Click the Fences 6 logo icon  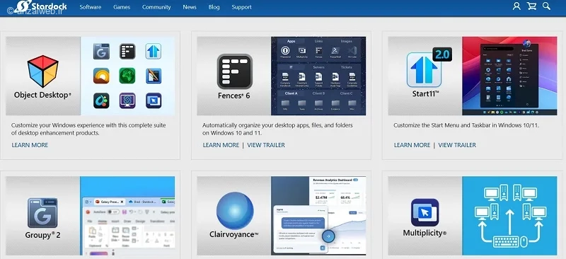235,71
